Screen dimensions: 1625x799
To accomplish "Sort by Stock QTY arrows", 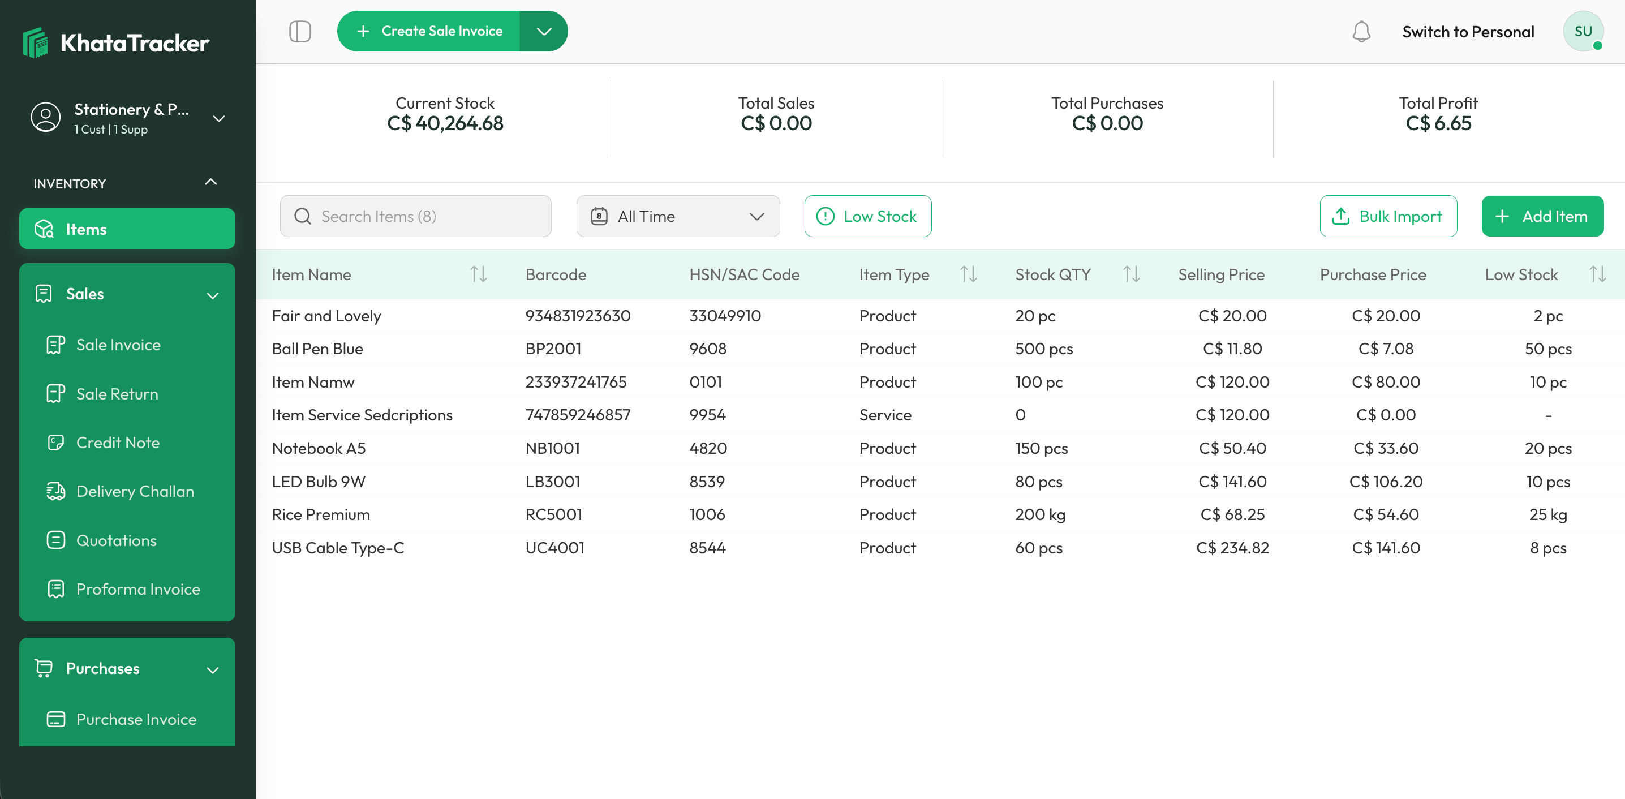I will (1131, 274).
